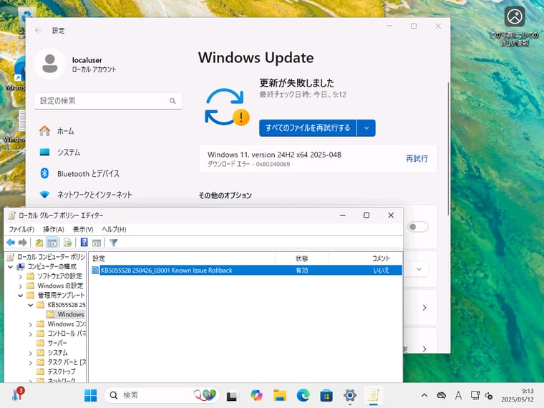Expand the システム folder tree node

point(31,353)
